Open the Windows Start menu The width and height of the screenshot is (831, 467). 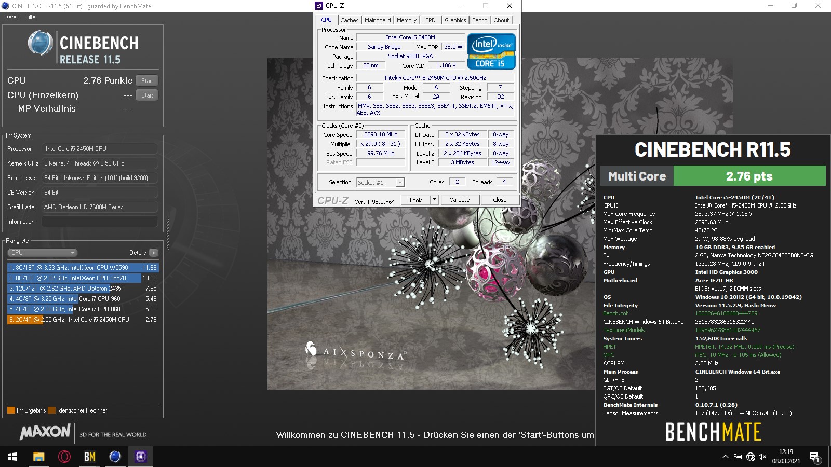tap(12, 457)
